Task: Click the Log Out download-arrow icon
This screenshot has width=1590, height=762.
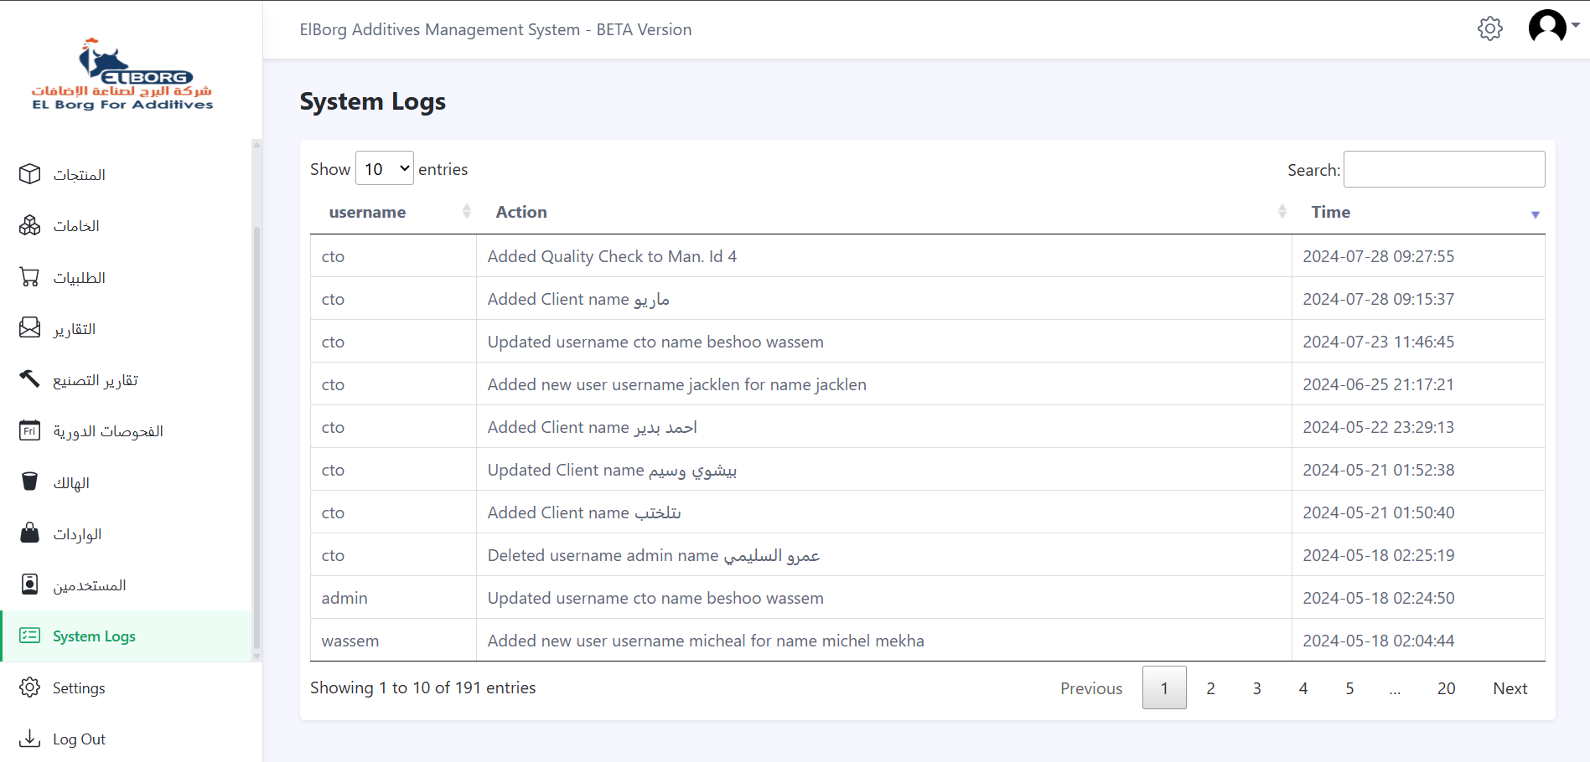Action: [30, 739]
